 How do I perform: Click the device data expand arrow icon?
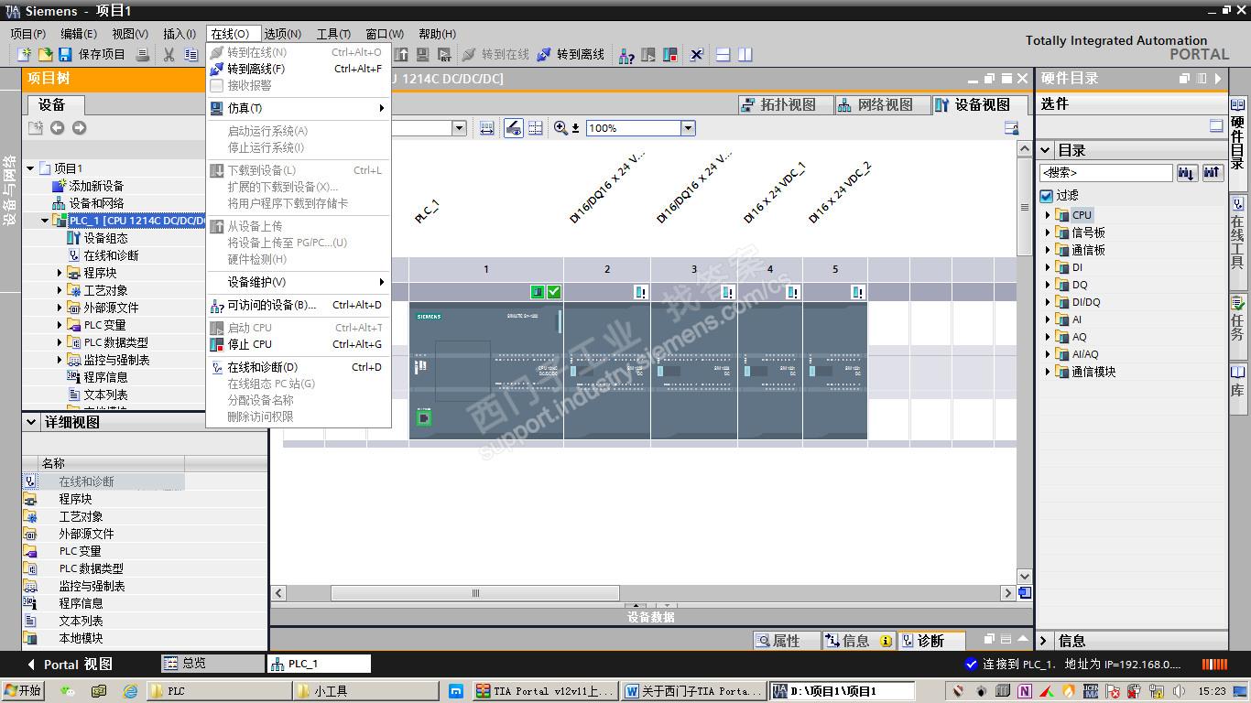[x=635, y=606]
